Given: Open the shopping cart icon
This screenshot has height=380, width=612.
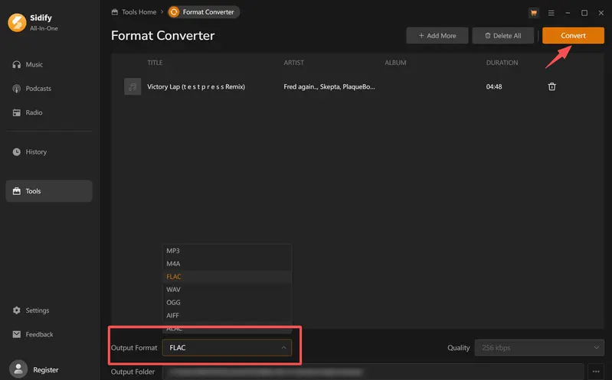Looking at the screenshot, I should tap(534, 13).
